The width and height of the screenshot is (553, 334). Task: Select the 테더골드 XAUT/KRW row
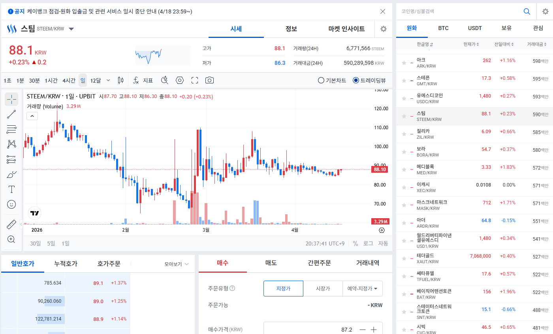click(474, 259)
